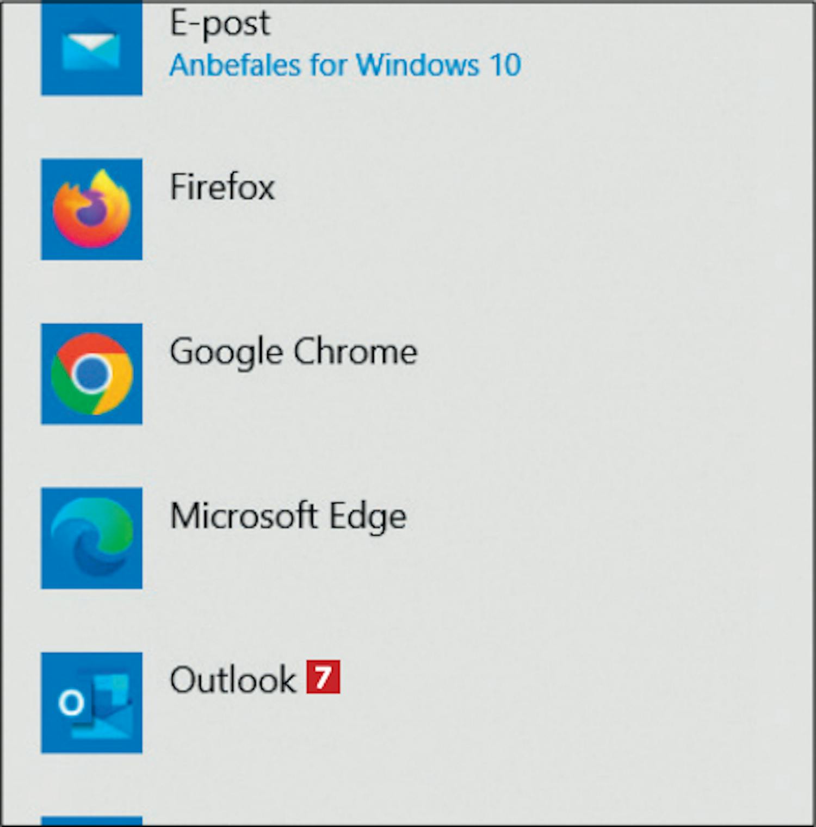The height and width of the screenshot is (827, 816).
Task: Select the Microsoft Edge label text
Action: pyautogui.click(x=288, y=517)
